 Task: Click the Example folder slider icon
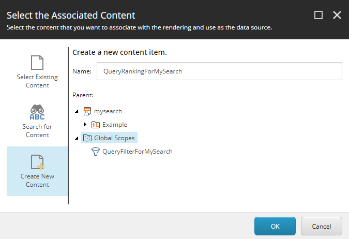click(96, 125)
